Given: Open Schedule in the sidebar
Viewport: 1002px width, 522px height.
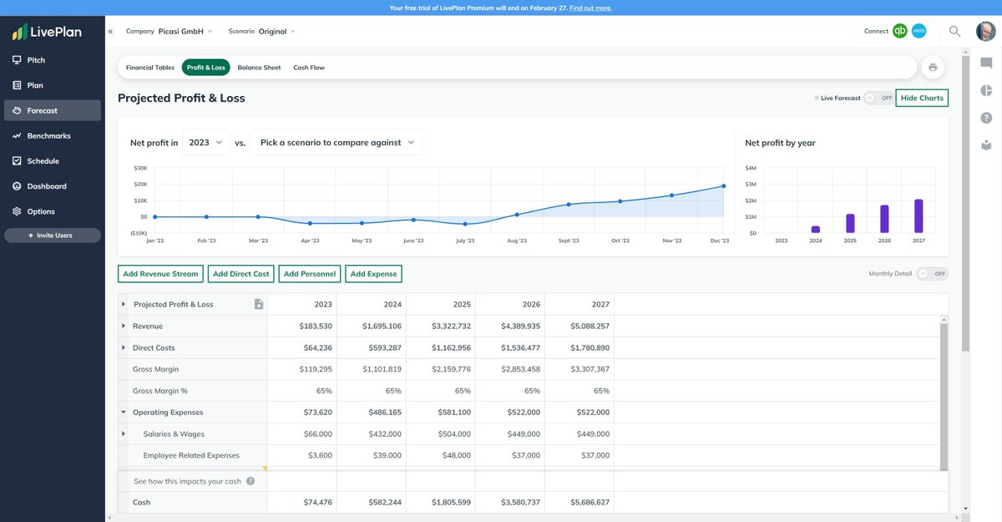Looking at the screenshot, I should coord(53,161).
